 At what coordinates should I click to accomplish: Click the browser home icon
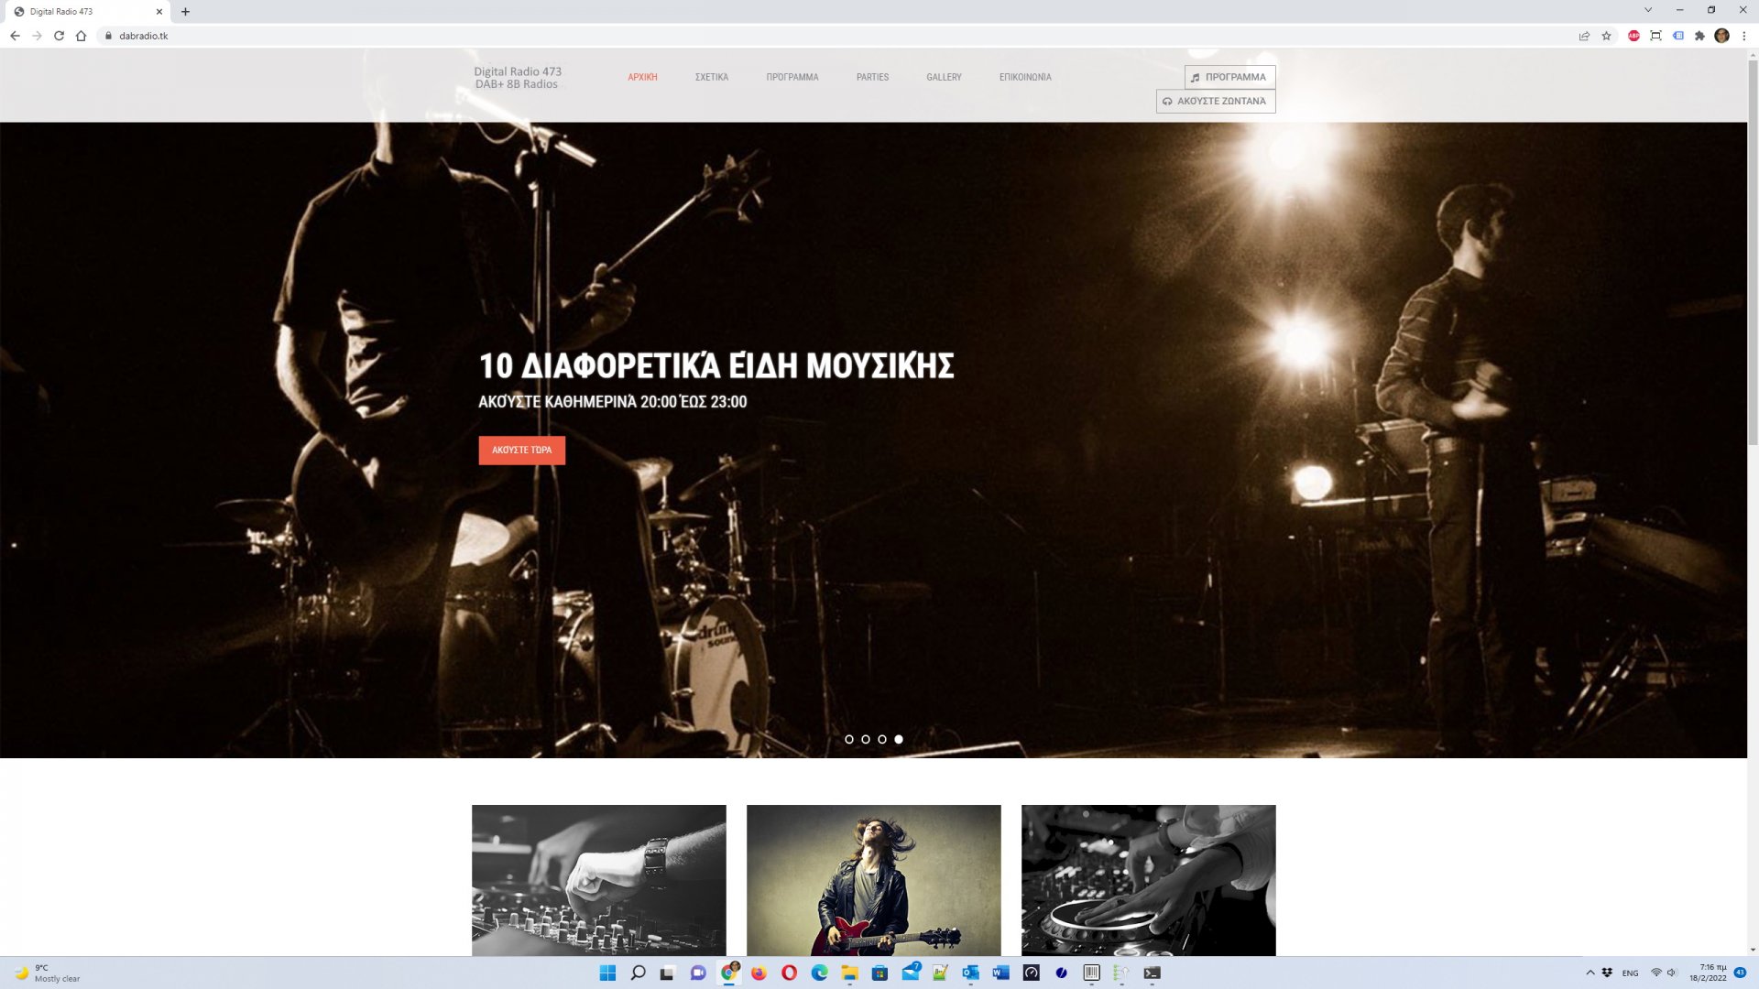(81, 36)
